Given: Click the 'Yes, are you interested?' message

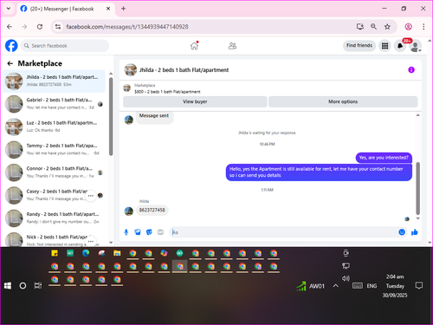Looking at the screenshot, I should point(384,158).
